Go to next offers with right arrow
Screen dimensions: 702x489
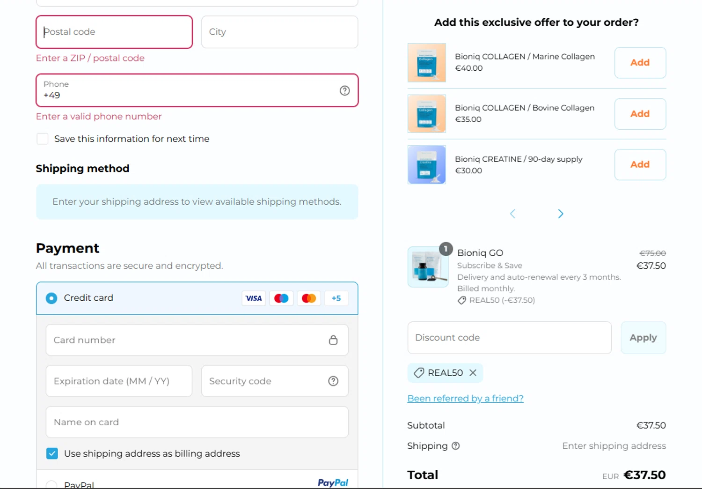[x=561, y=214]
